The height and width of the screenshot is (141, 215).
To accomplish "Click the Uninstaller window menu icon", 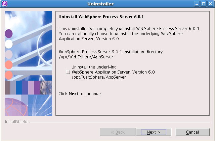I will [x=5, y=4].
